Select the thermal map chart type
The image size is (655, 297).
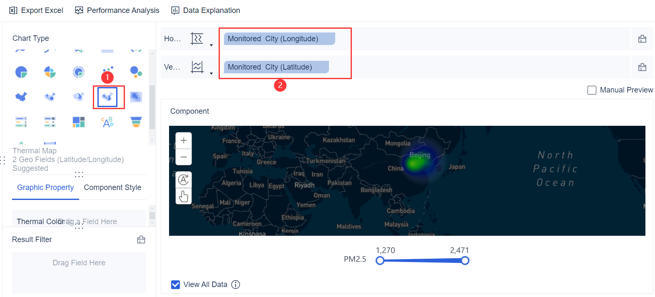click(107, 97)
